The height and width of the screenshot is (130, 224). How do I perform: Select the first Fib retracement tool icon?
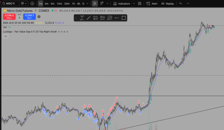click(96, 18)
